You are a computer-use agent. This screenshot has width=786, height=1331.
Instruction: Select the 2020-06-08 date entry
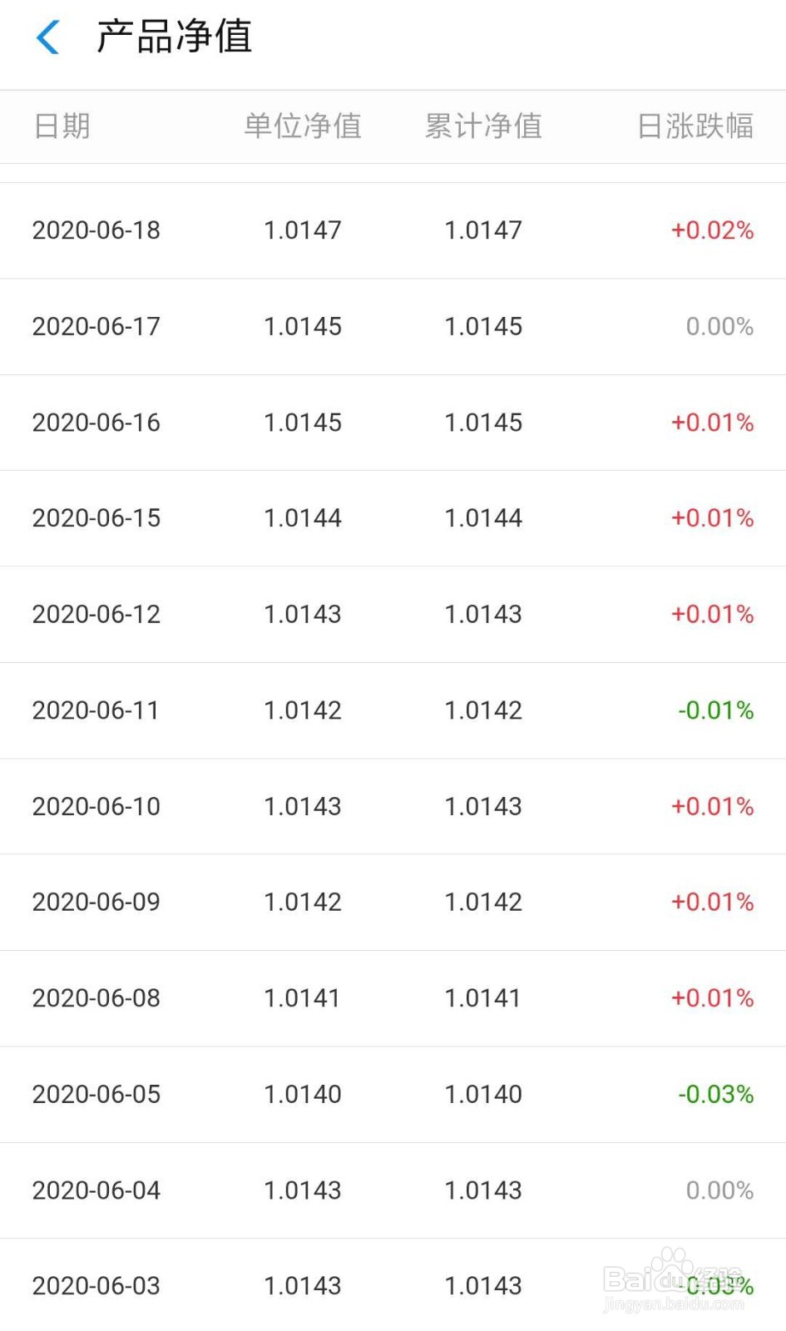tap(96, 998)
